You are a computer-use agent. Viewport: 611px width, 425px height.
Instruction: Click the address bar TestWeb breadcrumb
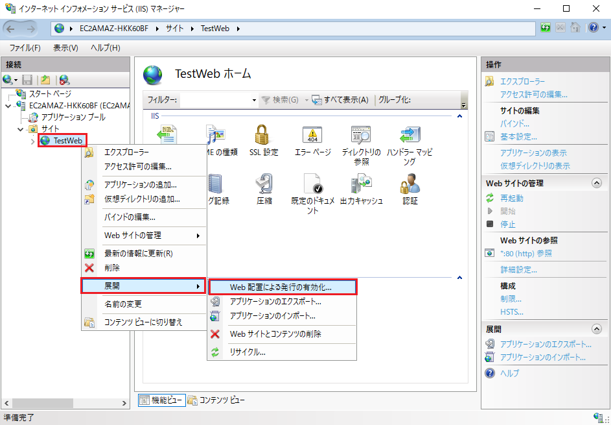[215, 29]
